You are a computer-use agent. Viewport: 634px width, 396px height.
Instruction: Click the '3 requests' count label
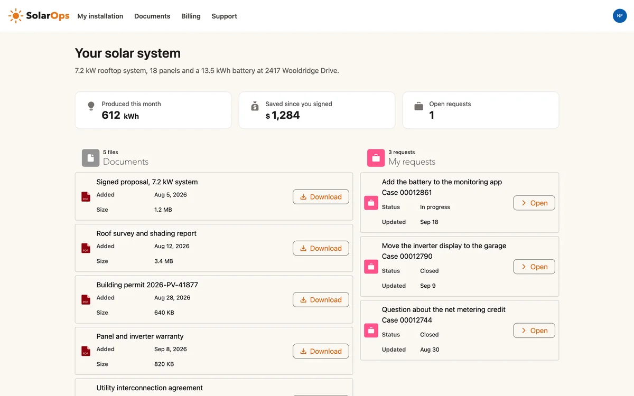point(402,152)
